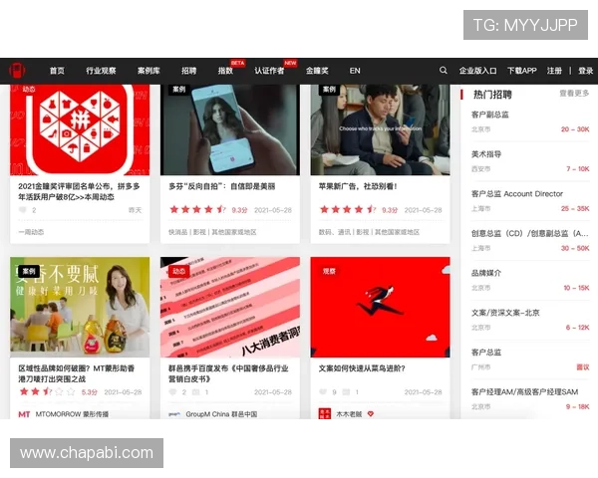
Task: Open 招聘 navigation item
Action: coord(188,71)
